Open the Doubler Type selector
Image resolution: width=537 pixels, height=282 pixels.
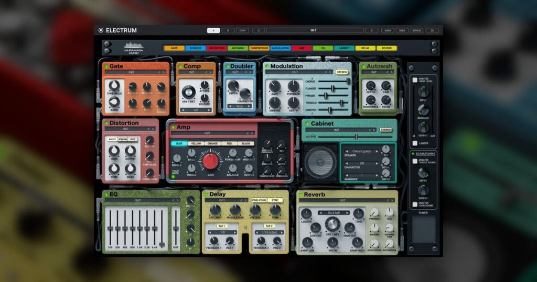pos(240,106)
